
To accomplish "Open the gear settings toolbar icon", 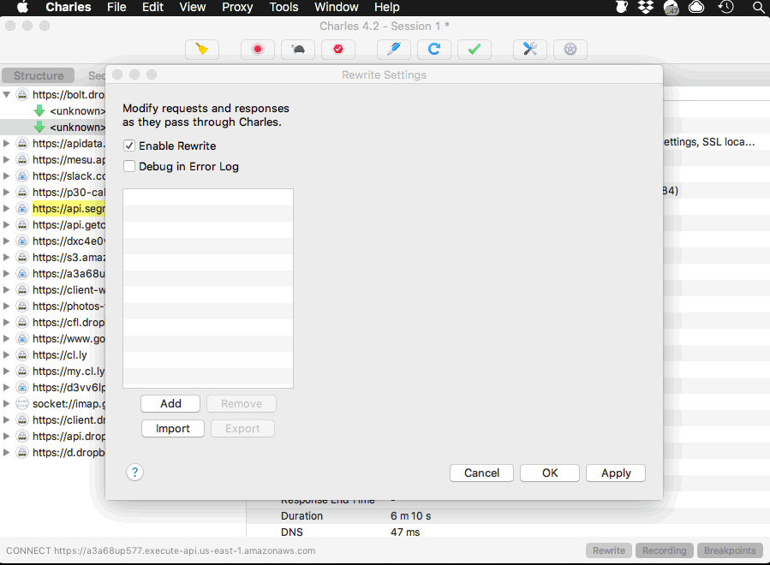I will click(x=570, y=50).
